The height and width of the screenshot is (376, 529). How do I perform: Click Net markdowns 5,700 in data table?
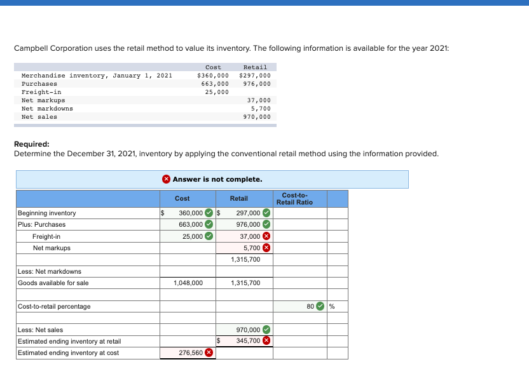[261, 109]
